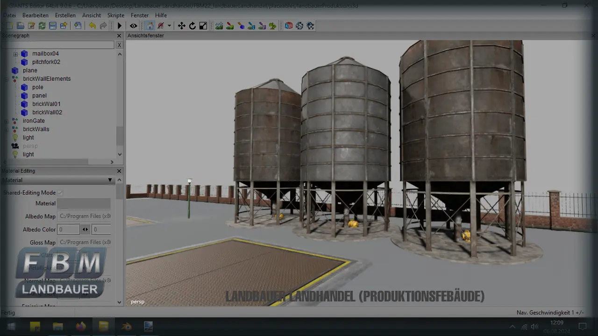598x336 pixels.
Task: Click the green tree placement icon
Action: pos(273,26)
